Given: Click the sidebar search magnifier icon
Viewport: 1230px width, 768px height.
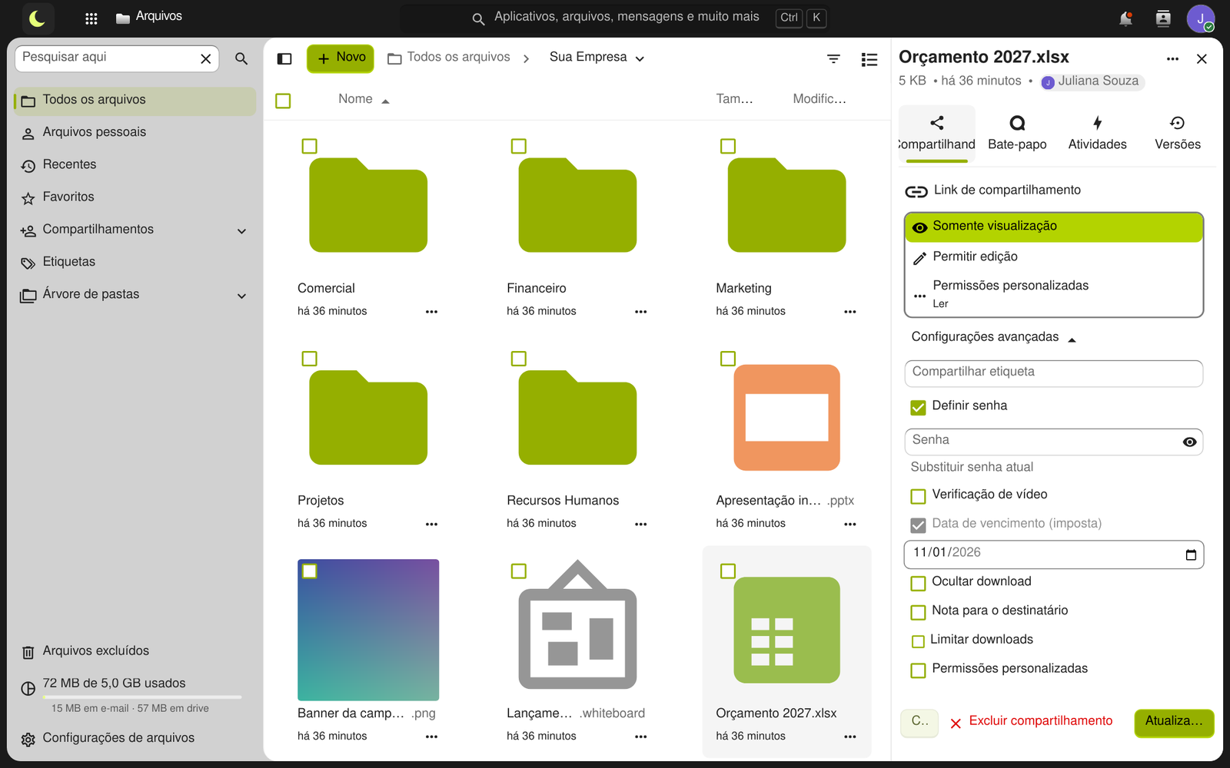Looking at the screenshot, I should (x=241, y=58).
